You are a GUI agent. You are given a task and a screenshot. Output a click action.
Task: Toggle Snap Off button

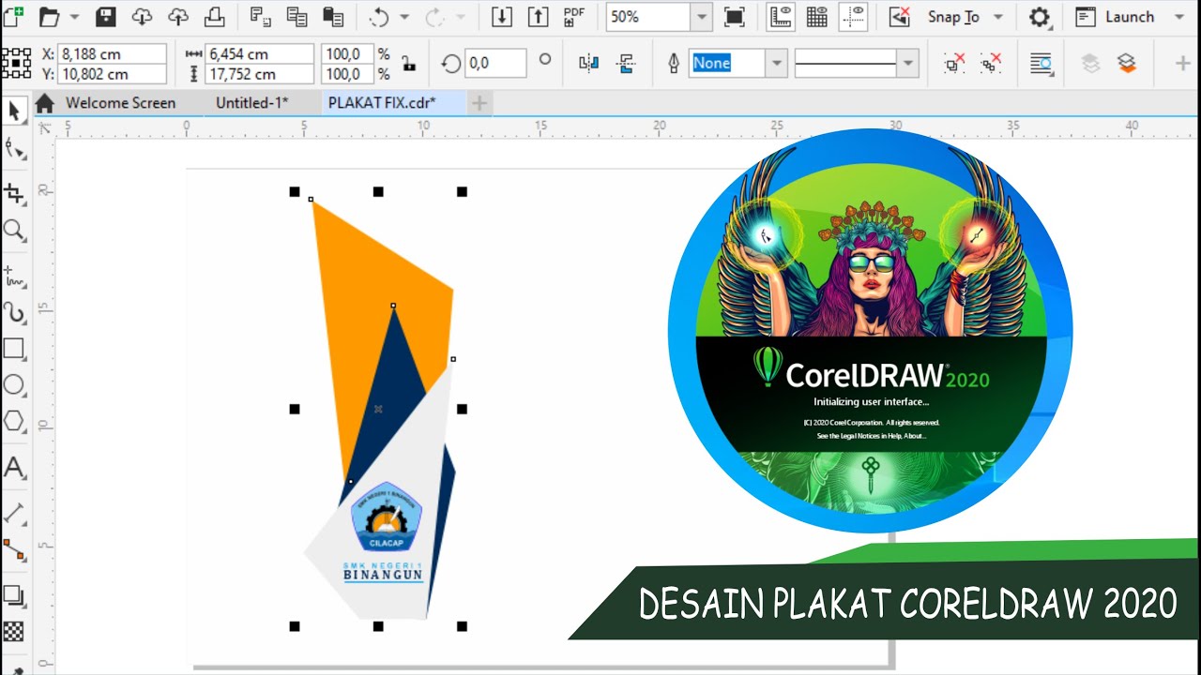click(900, 17)
